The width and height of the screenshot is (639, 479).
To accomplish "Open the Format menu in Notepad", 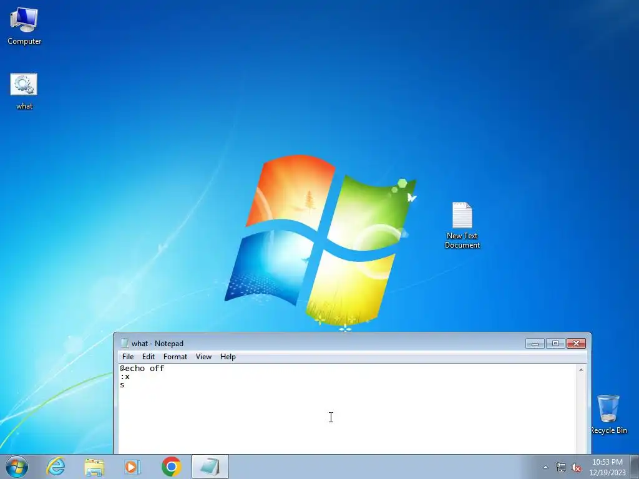I will pos(175,357).
